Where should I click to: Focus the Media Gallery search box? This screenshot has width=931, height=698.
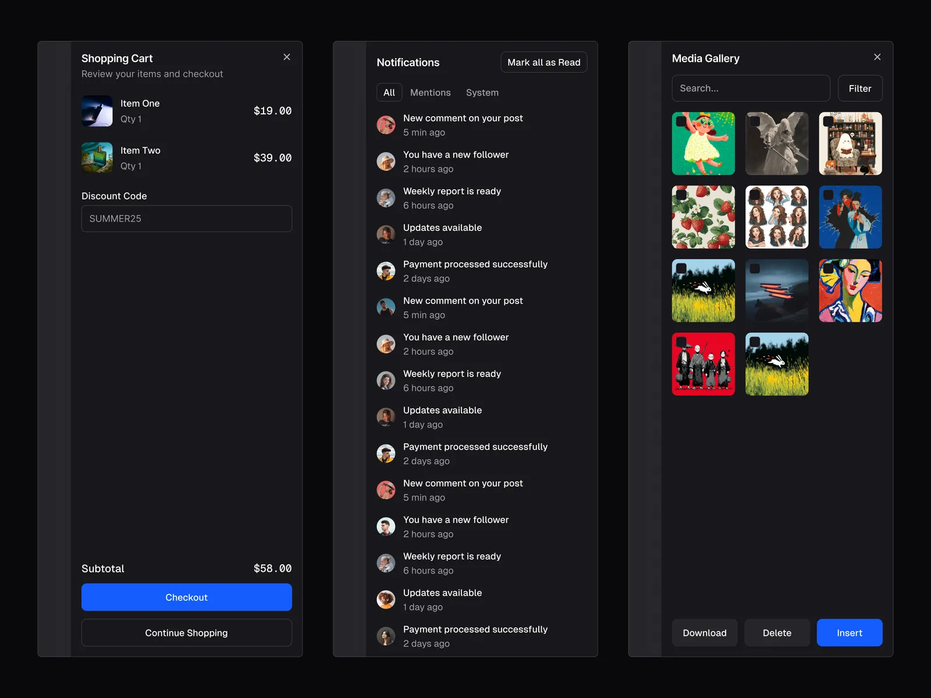click(751, 88)
